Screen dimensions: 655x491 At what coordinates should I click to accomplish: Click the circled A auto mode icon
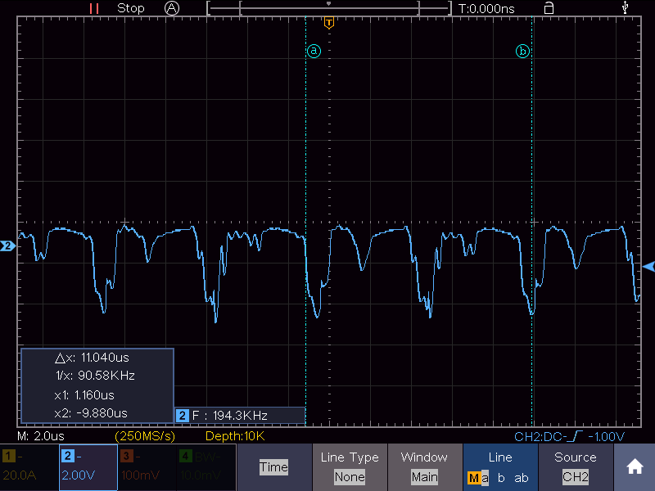coord(172,8)
